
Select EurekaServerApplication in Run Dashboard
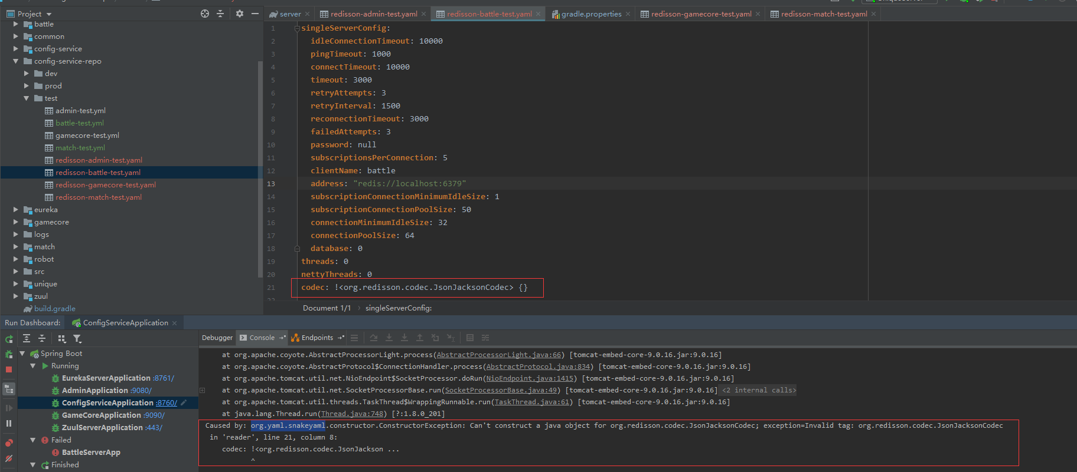click(106, 378)
